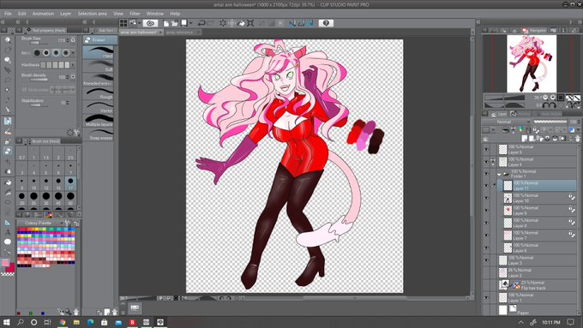Click the New raster layer icon
This screenshot has height=328, width=583.
point(525,139)
